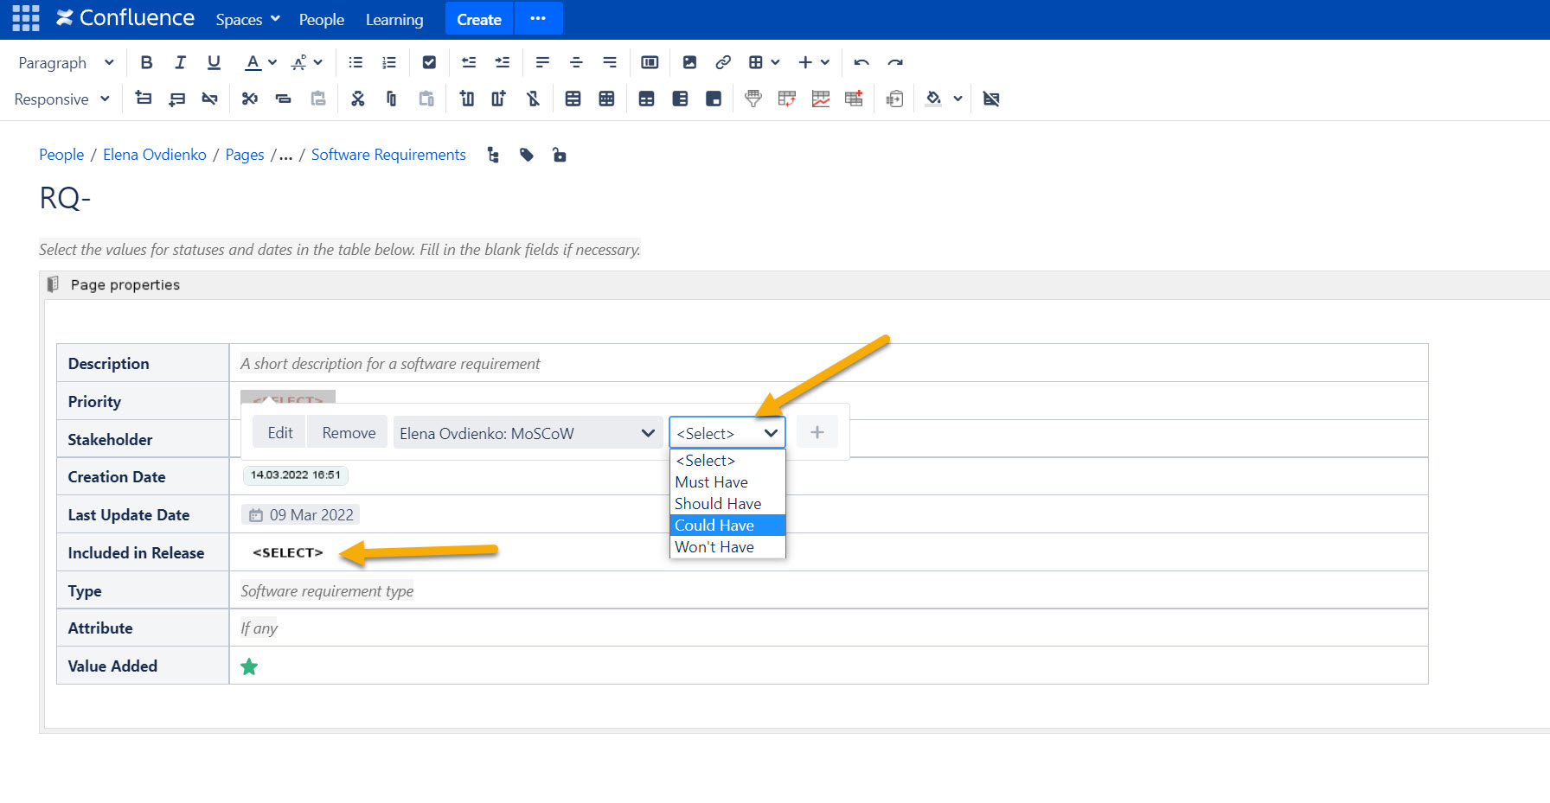Open the Spaces menu
The width and height of the screenshot is (1550, 803).
tap(247, 18)
